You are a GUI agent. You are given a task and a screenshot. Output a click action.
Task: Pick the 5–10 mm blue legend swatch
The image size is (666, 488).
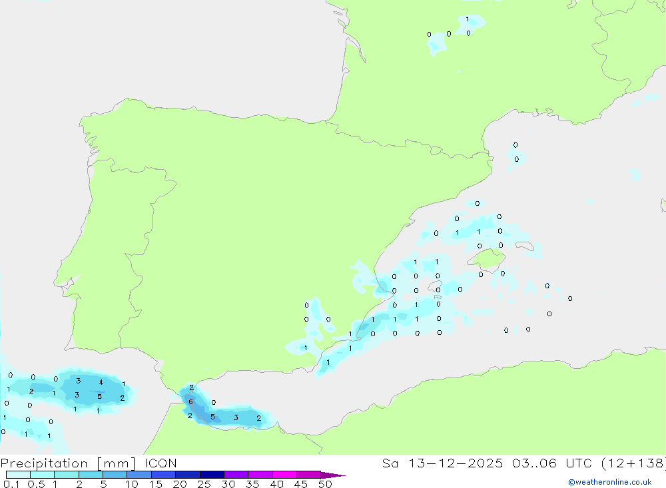click(x=115, y=475)
